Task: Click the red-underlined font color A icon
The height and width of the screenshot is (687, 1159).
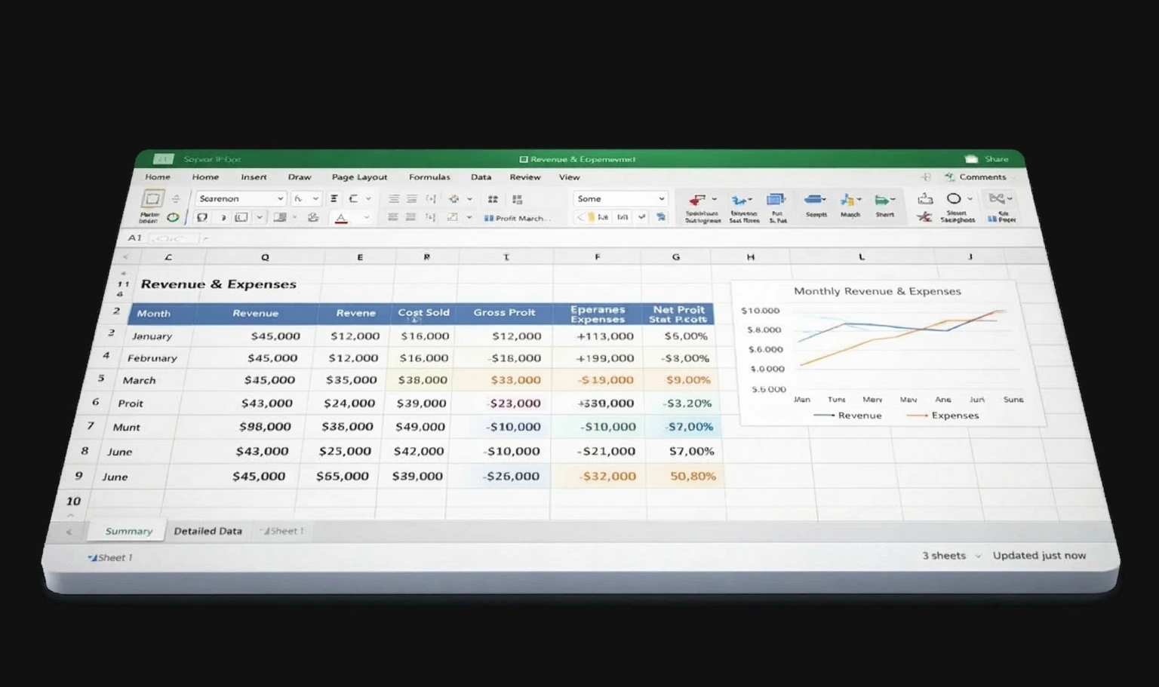Action: (341, 219)
